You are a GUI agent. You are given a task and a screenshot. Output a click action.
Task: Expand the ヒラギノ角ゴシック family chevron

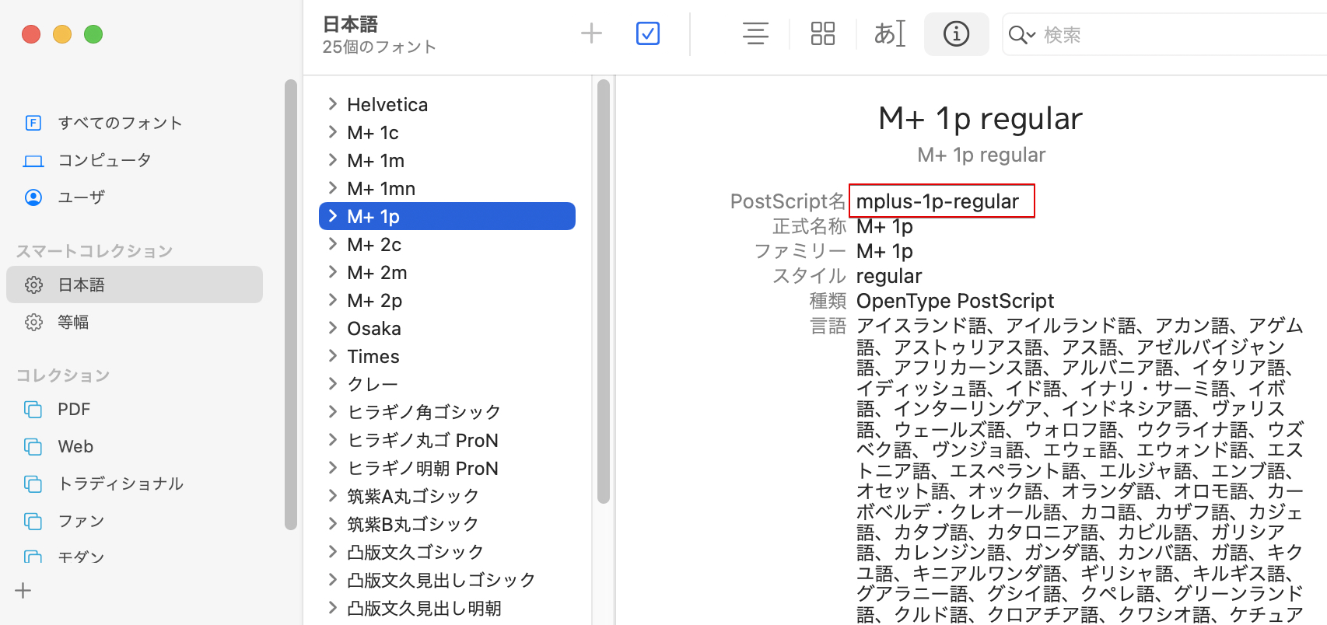tap(332, 412)
